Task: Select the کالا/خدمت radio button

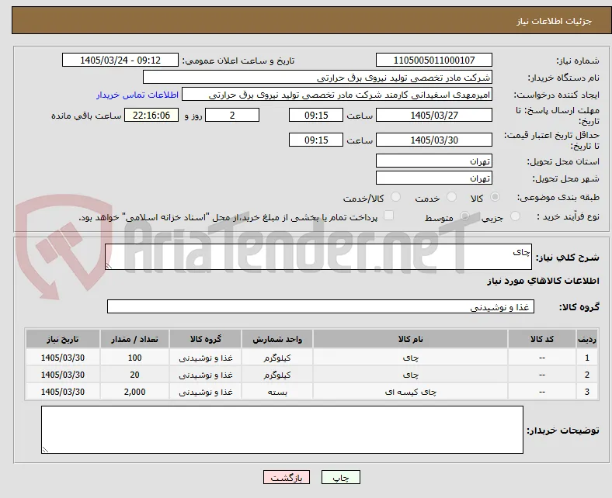Action: point(396,197)
